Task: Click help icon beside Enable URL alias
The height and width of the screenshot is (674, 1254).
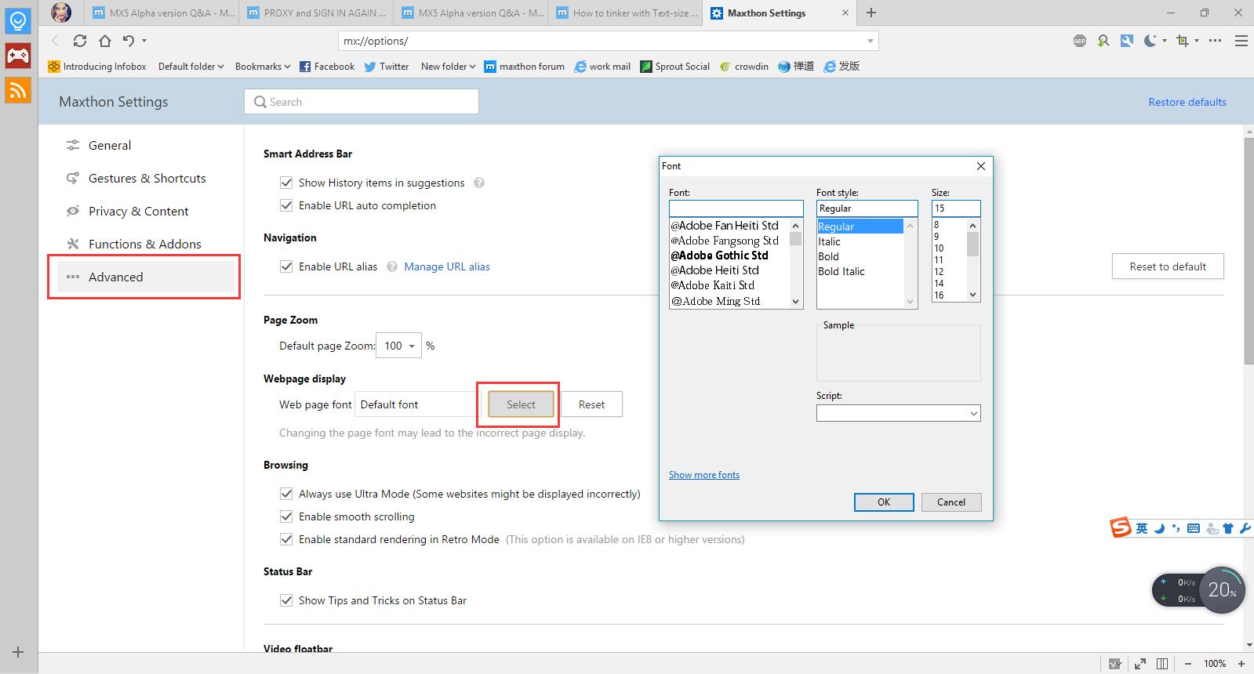Action: (x=392, y=266)
